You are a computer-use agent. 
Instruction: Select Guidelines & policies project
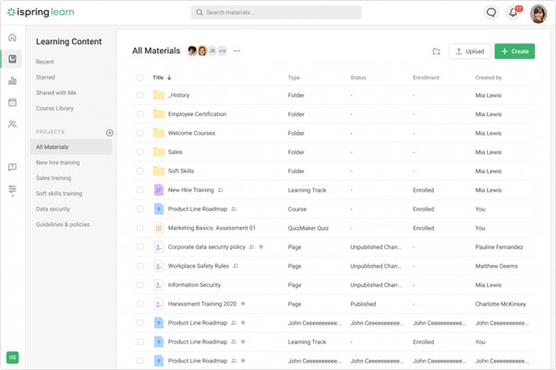click(x=63, y=224)
